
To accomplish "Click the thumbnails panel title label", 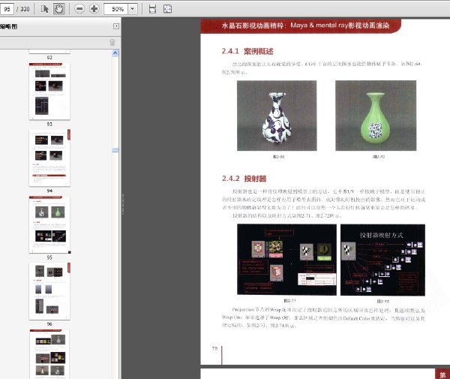I will [x=8, y=26].
